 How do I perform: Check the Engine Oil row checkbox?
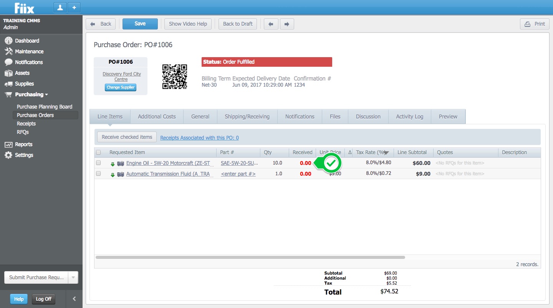pos(98,163)
